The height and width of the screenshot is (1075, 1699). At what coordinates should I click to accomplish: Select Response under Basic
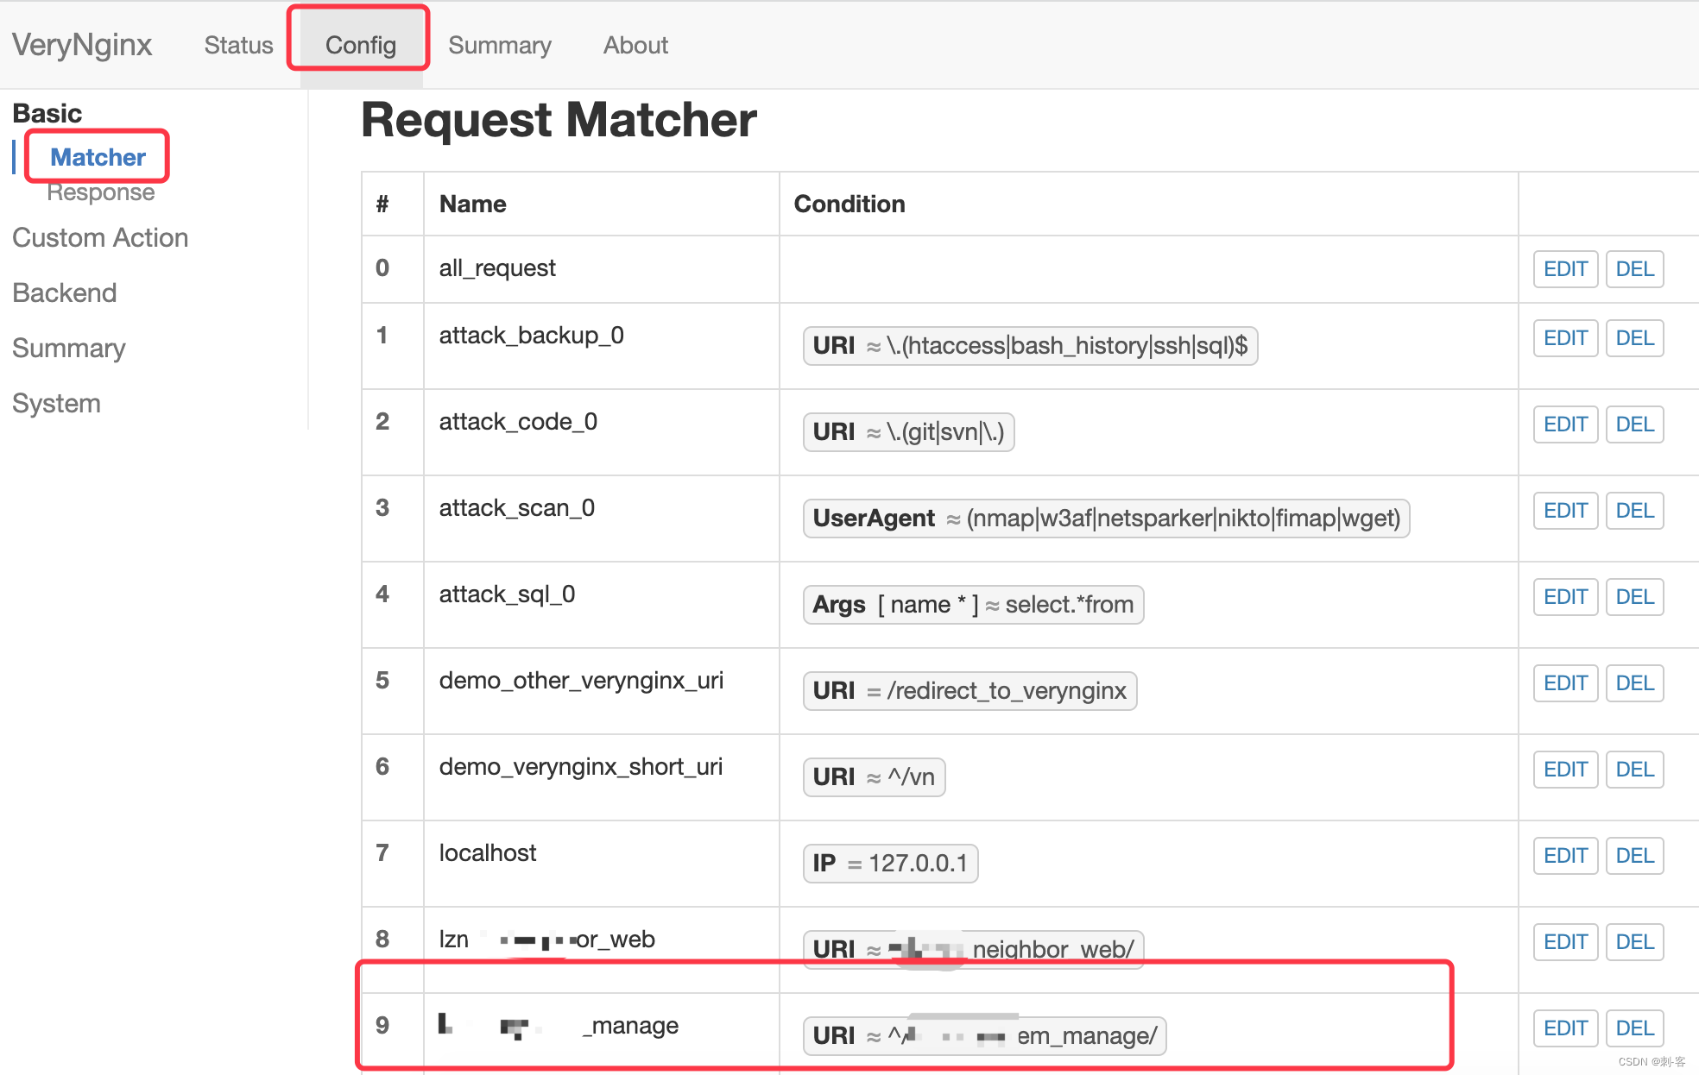click(101, 192)
